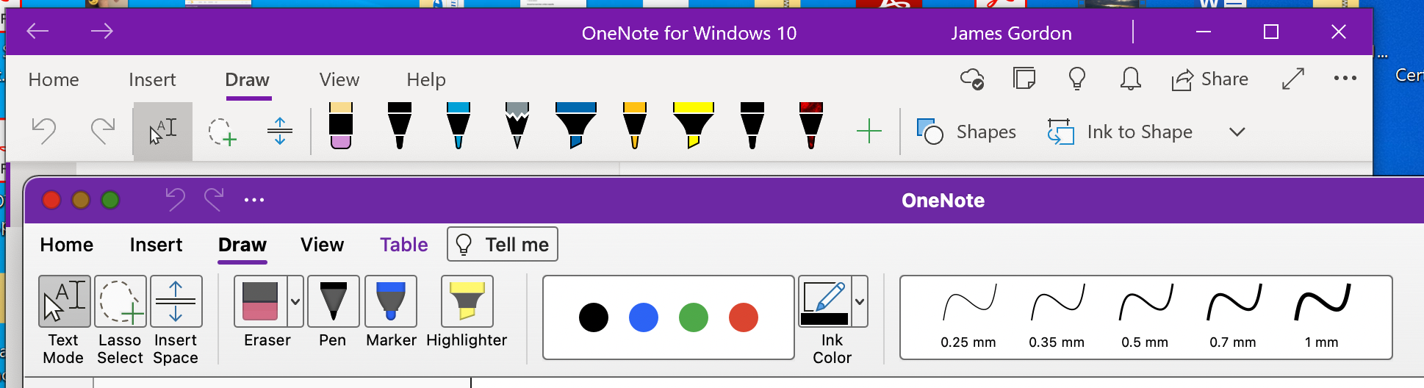Open Table tab in Mac OneNote
Viewport: 1424px width, 388px height.
(404, 245)
